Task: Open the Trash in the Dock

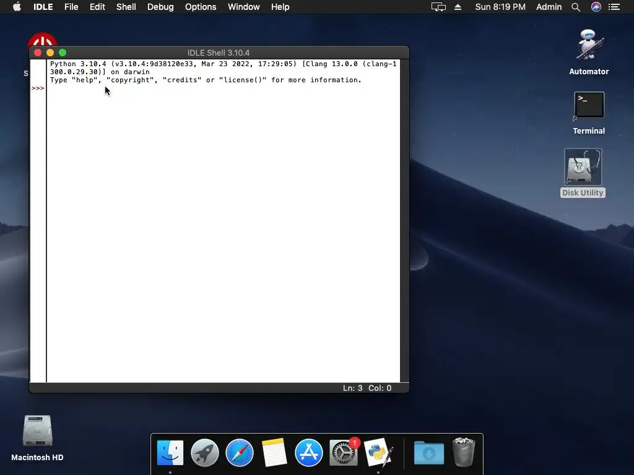Action: pos(463,451)
